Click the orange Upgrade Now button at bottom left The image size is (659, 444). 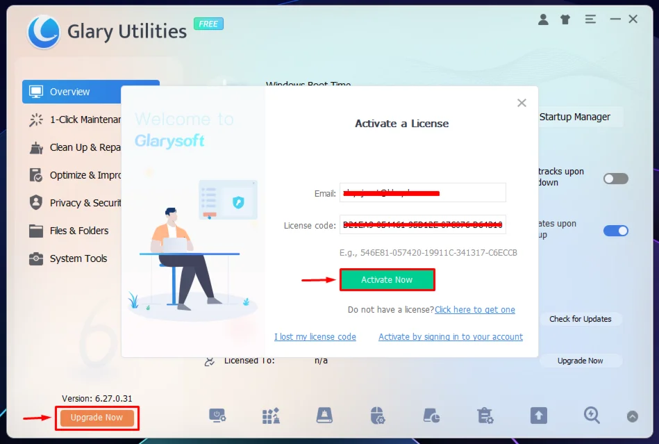coord(97,418)
